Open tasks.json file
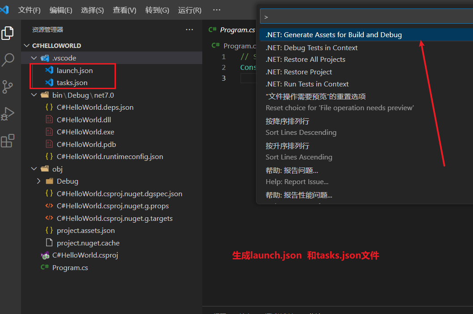Image resolution: width=473 pixels, height=314 pixels. pos(72,83)
